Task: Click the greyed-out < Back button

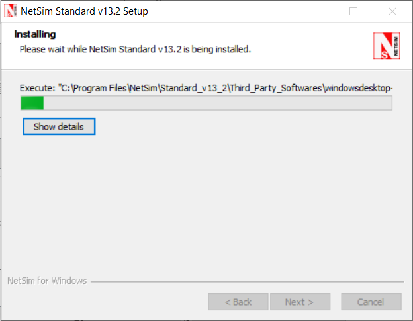Action: pyautogui.click(x=238, y=302)
